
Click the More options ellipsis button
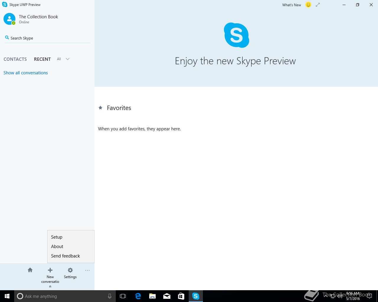click(x=87, y=270)
